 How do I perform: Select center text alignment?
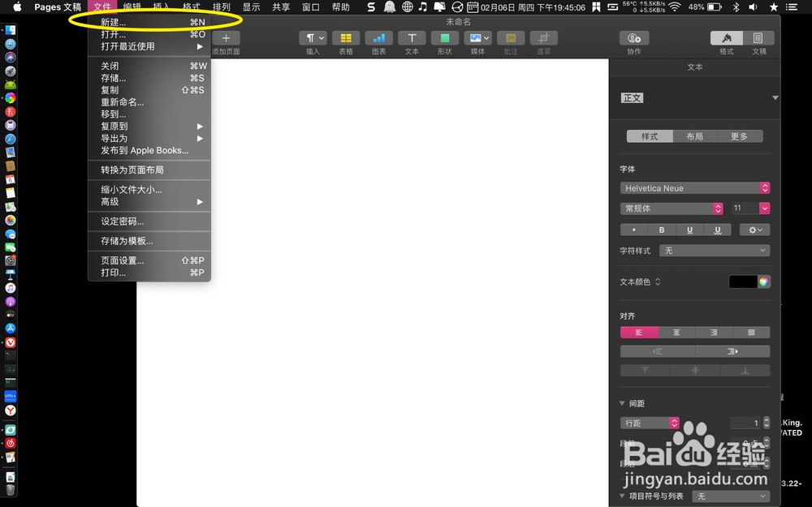pos(676,332)
